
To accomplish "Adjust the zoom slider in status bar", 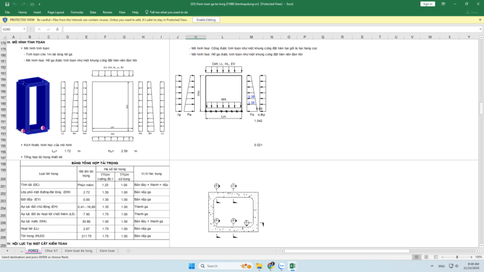I will (x=458, y=257).
